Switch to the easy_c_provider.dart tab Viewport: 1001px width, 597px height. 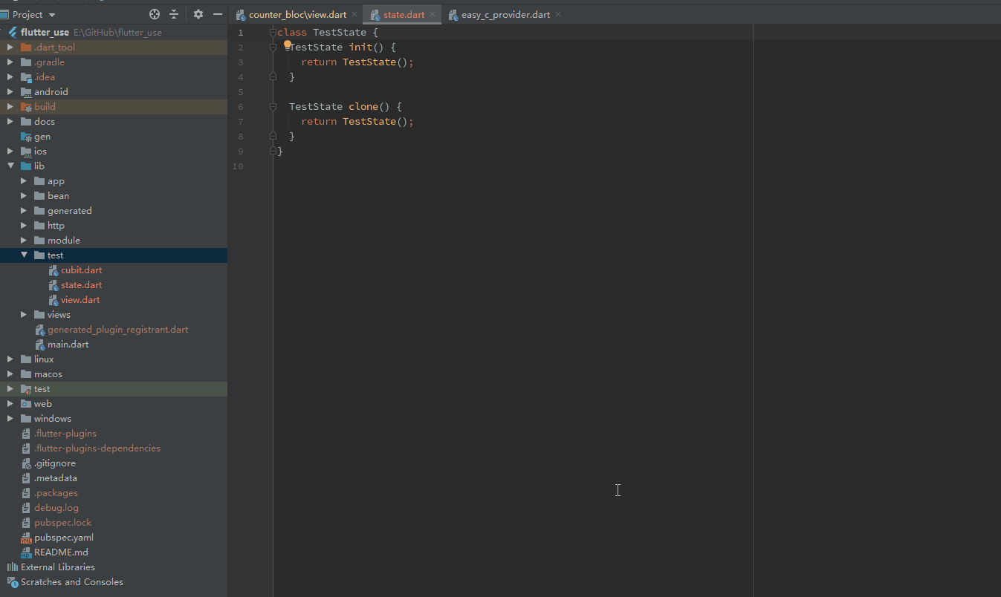point(505,14)
